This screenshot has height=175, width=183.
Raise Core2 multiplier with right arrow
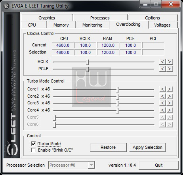click(x=170, y=96)
